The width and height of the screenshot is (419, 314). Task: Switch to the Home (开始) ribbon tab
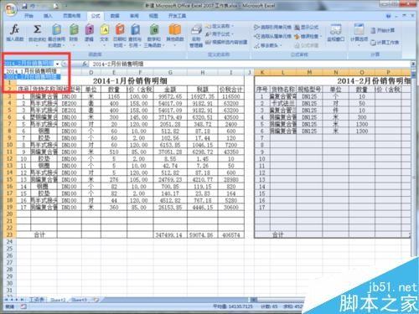[x=28, y=16]
